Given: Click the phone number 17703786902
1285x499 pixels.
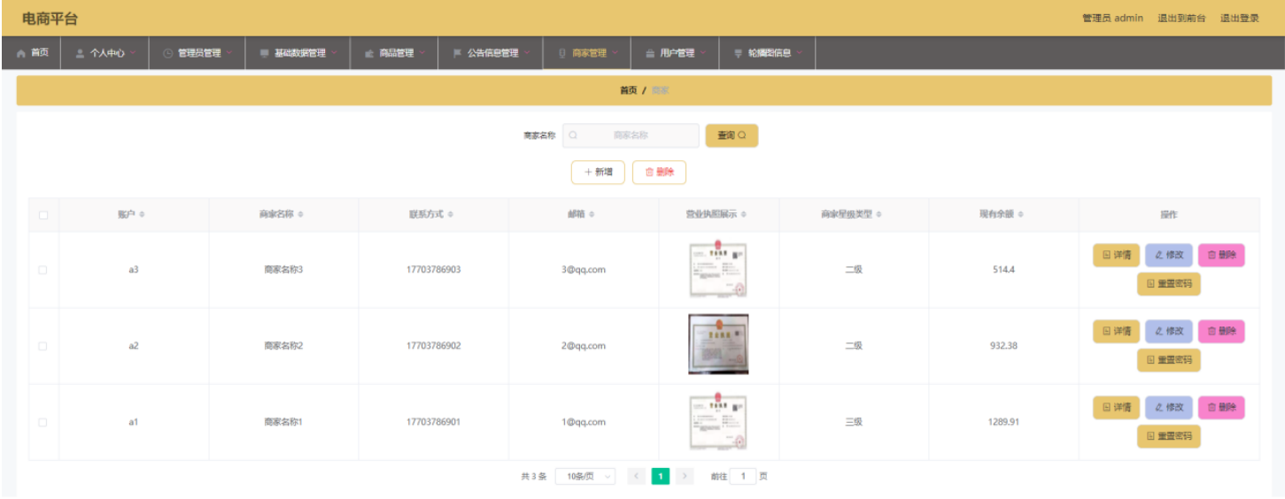Looking at the screenshot, I should (x=433, y=346).
